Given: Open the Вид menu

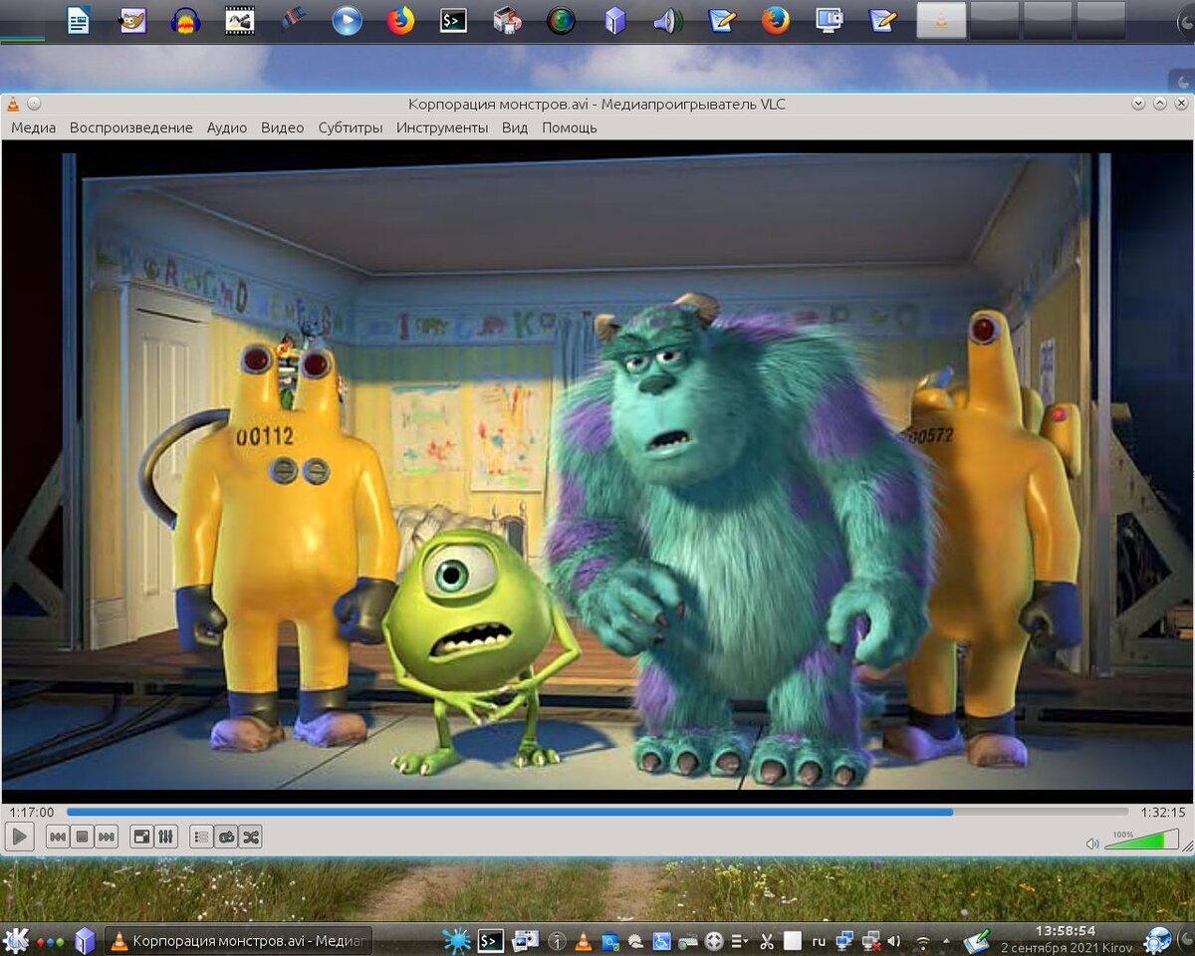Looking at the screenshot, I should pyautogui.click(x=515, y=127).
